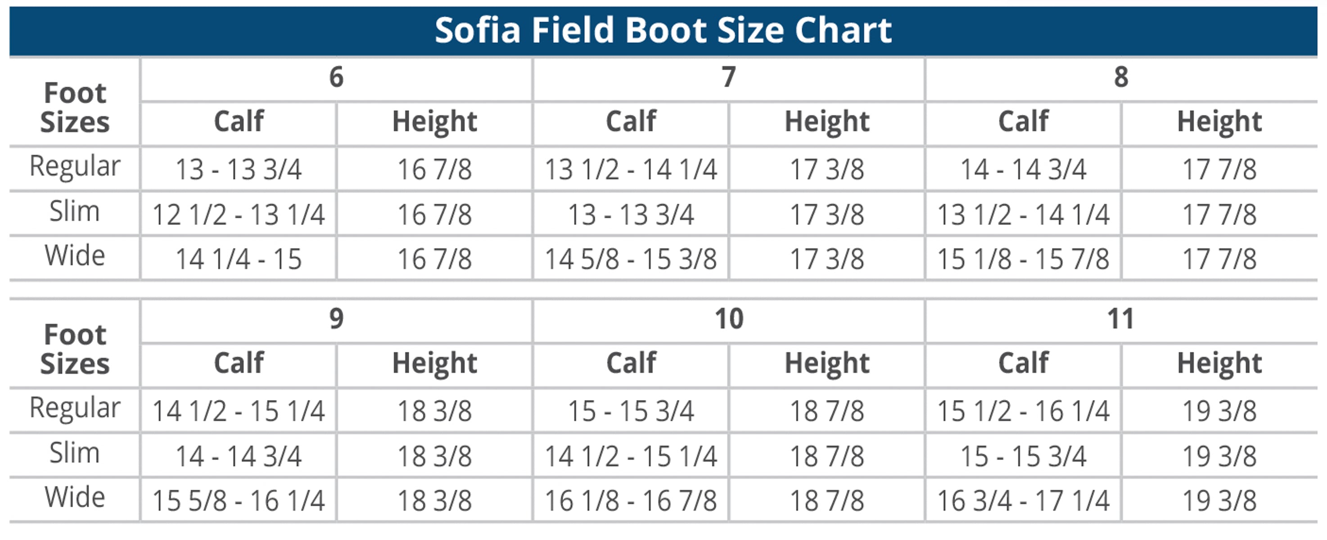Select Slim calf value 12 1/2 - 13 1/4
This screenshot has height=540, width=1327.
coord(239,214)
